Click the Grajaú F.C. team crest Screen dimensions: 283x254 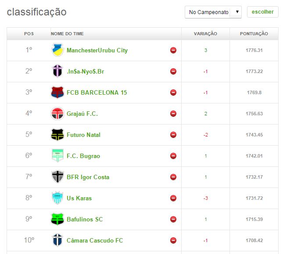click(x=57, y=114)
